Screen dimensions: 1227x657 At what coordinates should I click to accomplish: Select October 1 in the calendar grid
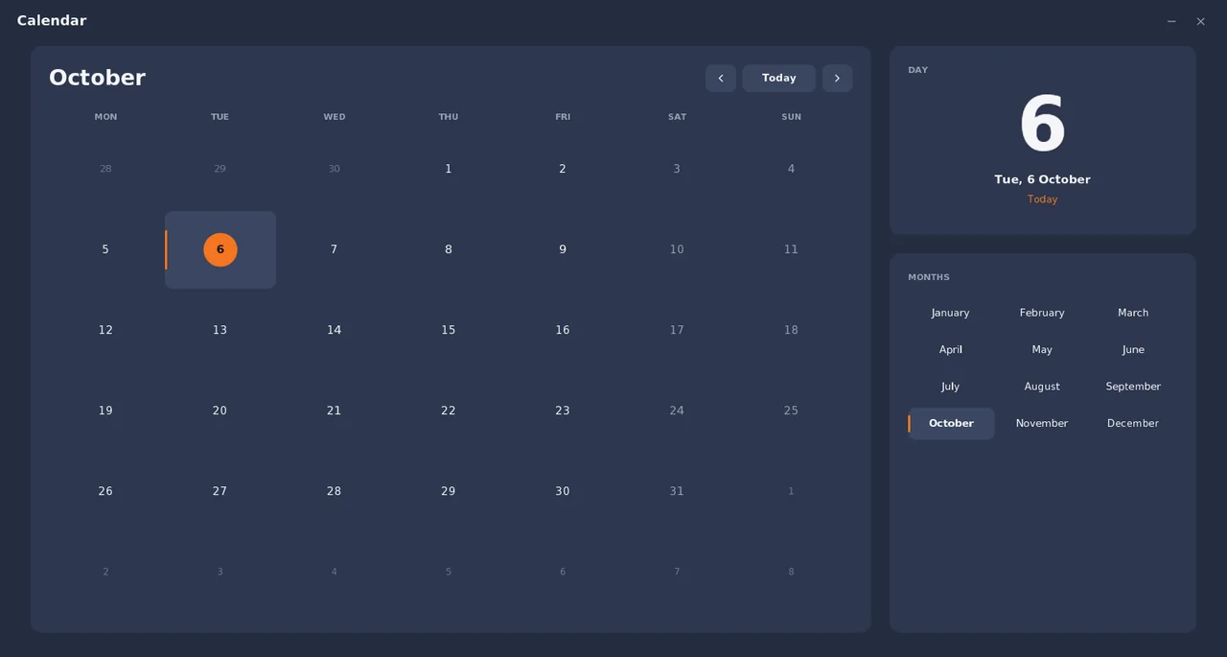(449, 169)
